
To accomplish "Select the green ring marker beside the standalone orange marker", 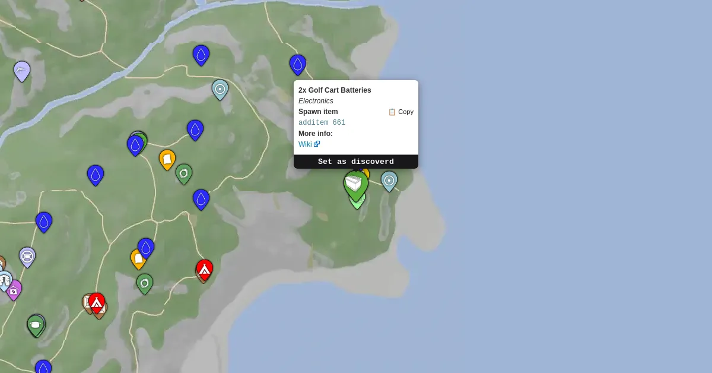I will coord(184,173).
